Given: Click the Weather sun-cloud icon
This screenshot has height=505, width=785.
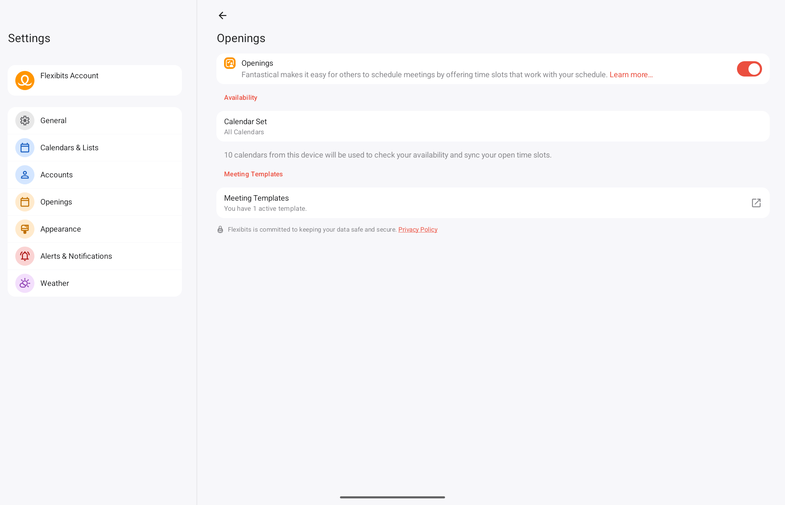Looking at the screenshot, I should (25, 283).
